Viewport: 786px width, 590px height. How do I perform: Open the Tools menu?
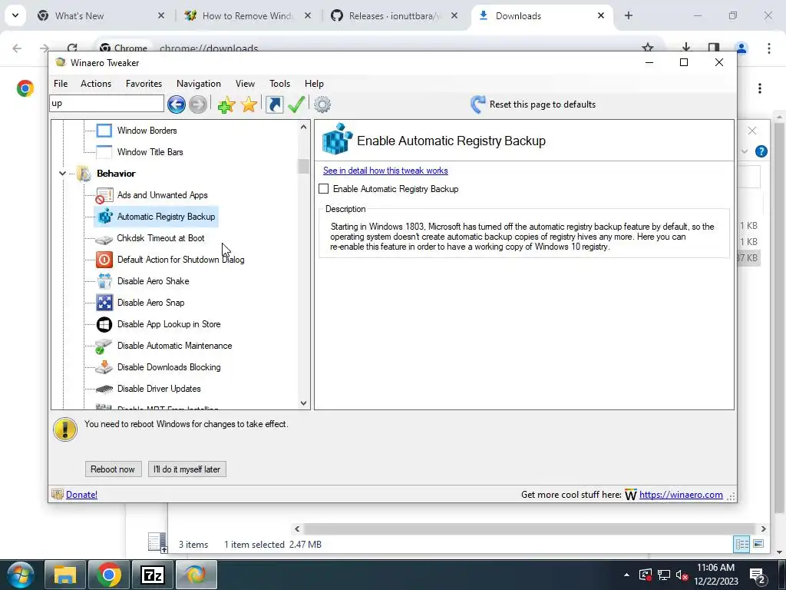point(279,84)
